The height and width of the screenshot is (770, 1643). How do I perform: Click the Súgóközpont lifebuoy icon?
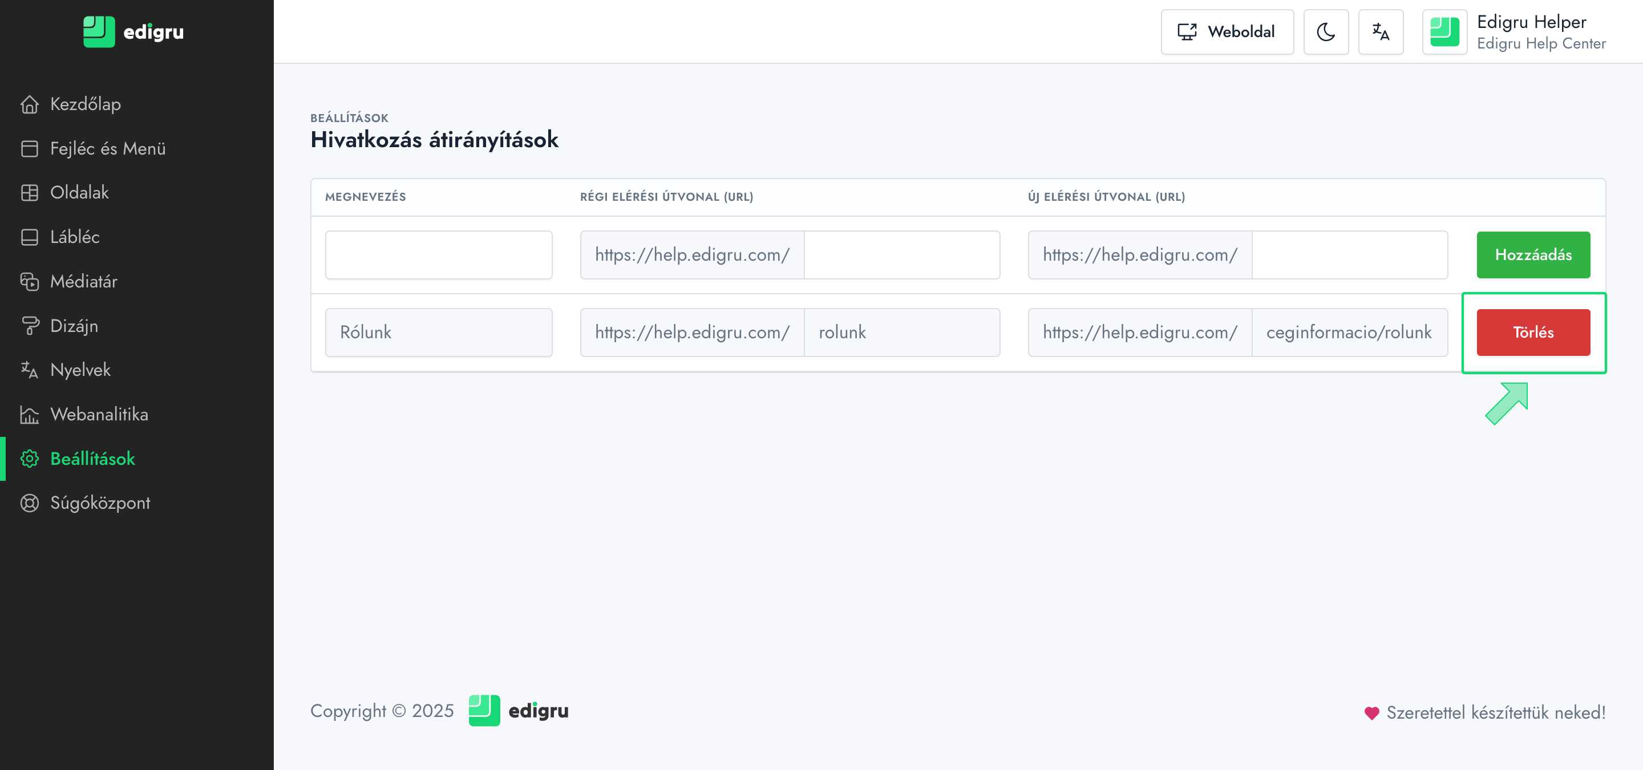point(29,503)
